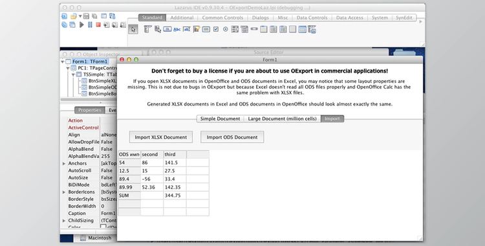Viewport: 485px width, 246px height.
Task: Click the Toggle Form/Unit icon
Action: 112,16
